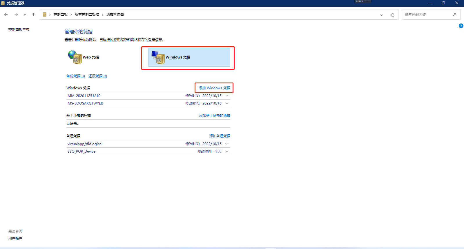Image resolution: width=464 pixels, height=249 pixels.
Task: Click the Windows 凭据 tile label
Action: coord(178,57)
